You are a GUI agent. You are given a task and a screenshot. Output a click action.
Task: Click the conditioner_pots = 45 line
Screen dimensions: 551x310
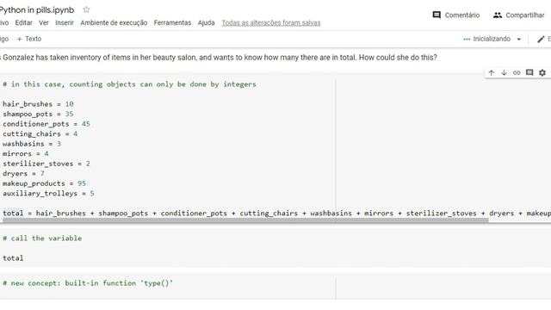click(x=46, y=124)
